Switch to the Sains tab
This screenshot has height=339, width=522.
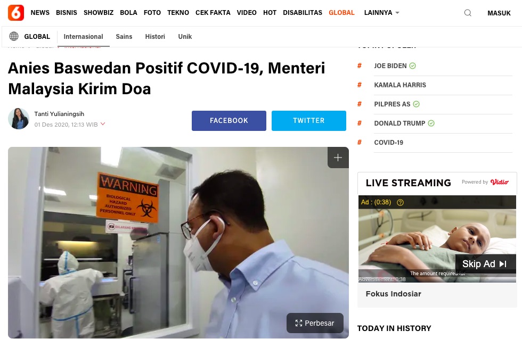(124, 37)
